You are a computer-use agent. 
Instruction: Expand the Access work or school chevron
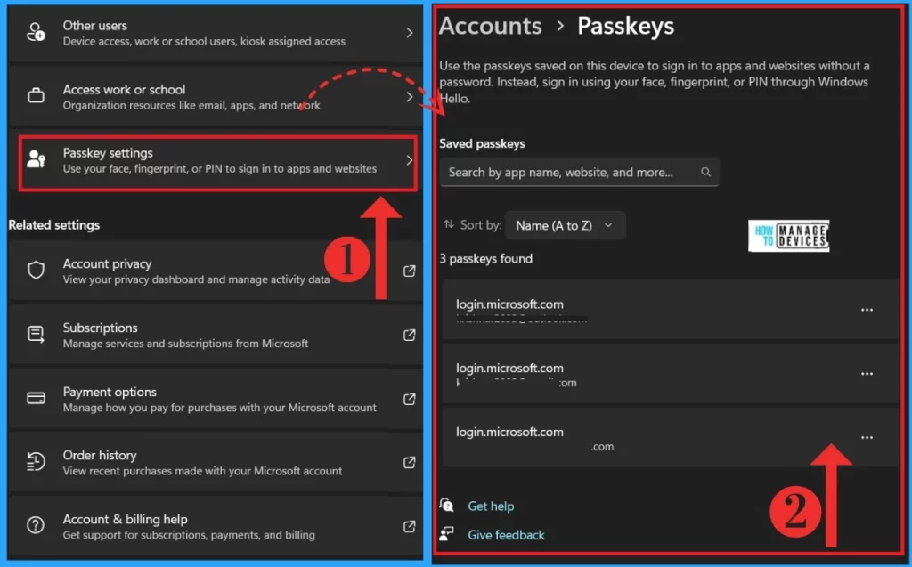click(x=410, y=96)
